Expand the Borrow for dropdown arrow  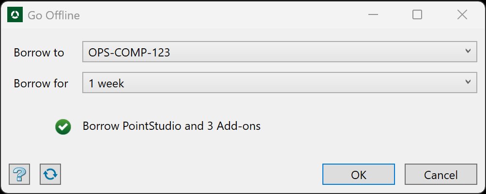pyautogui.click(x=468, y=82)
